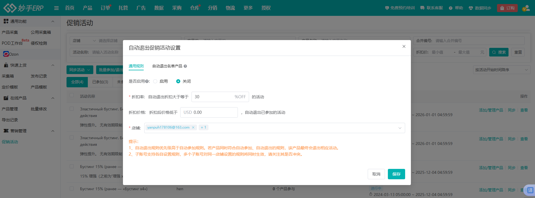Click the 保存 button
This screenshot has width=535, height=198.
pos(396,174)
